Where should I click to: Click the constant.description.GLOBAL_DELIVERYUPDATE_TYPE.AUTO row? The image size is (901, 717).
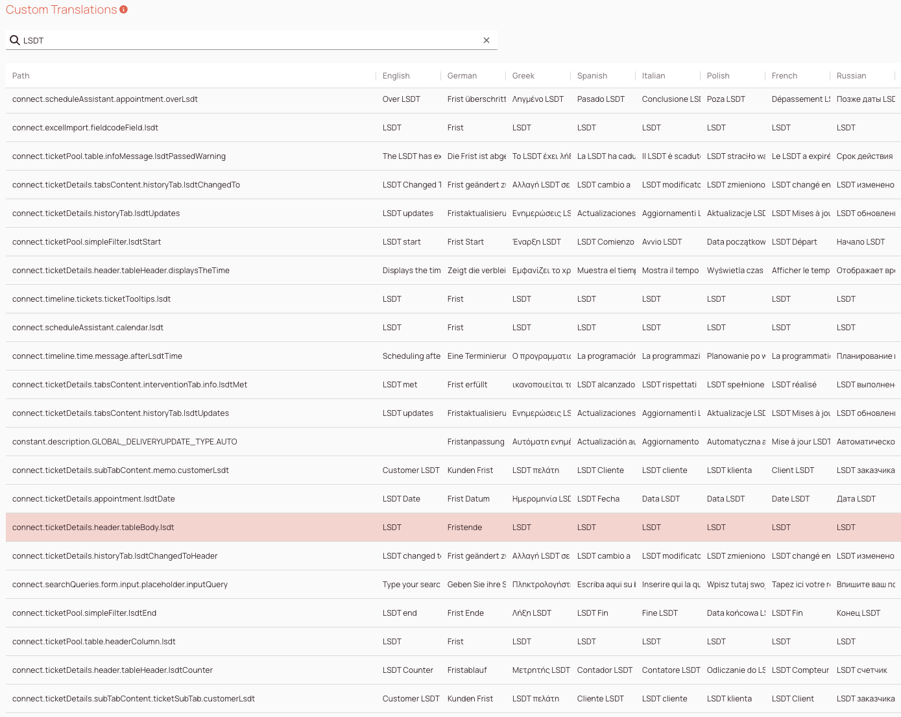(195, 441)
